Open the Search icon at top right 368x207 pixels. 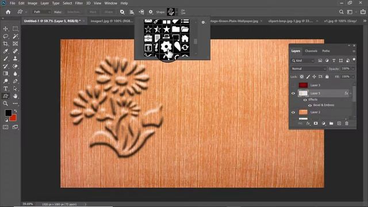(x=341, y=11)
